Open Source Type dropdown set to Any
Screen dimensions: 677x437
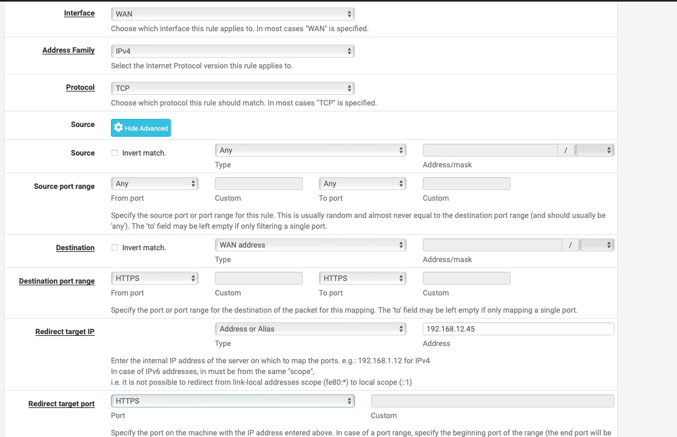tap(310, 151)
